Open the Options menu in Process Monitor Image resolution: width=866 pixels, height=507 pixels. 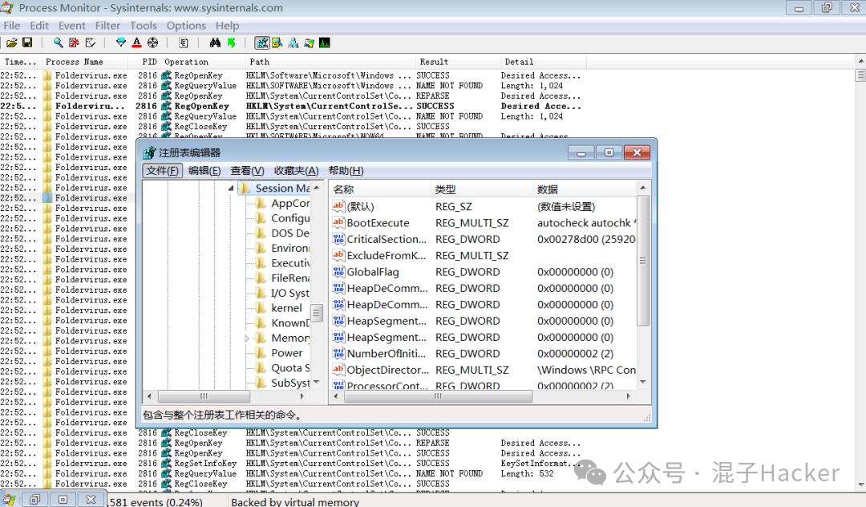tap(185, 25)
